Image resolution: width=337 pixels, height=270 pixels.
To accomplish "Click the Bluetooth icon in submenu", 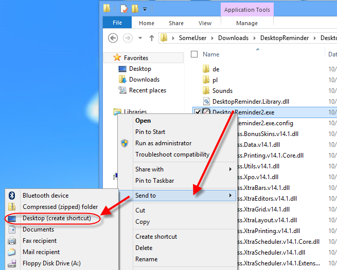I will click(x=12, y=196).
